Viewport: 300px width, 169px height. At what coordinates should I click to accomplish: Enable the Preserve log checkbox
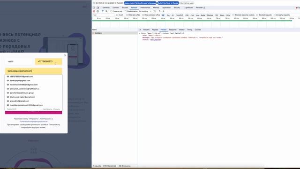112,11
